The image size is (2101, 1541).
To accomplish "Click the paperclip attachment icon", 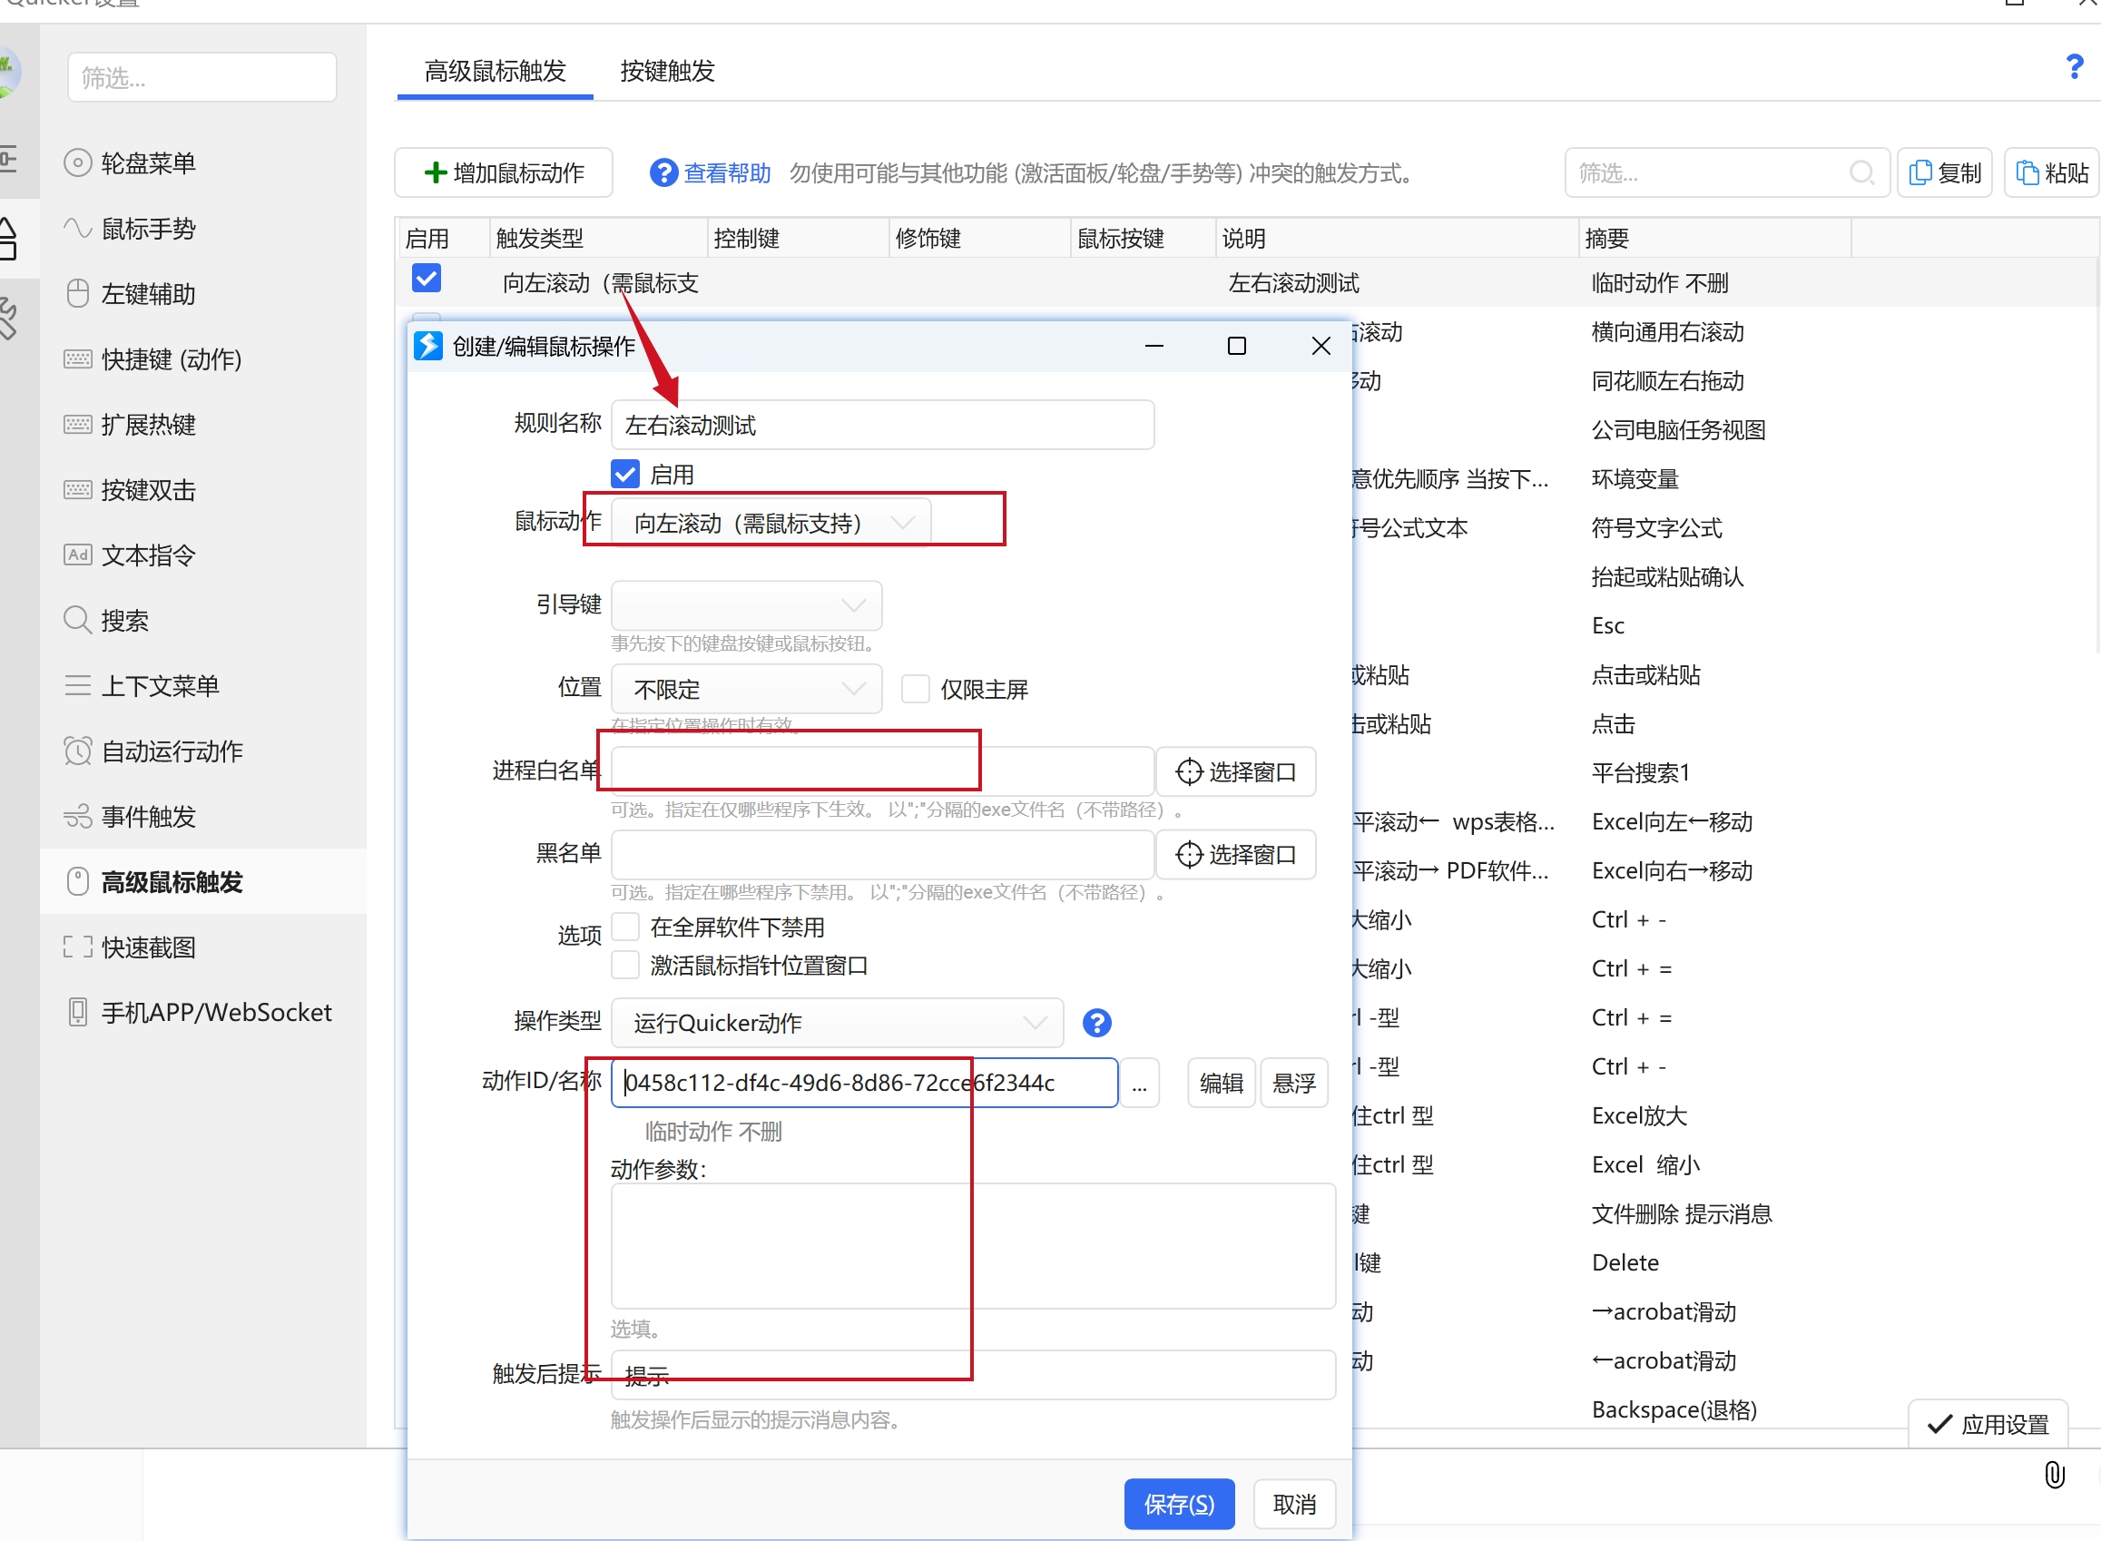I will [x=2054, y=1474].
